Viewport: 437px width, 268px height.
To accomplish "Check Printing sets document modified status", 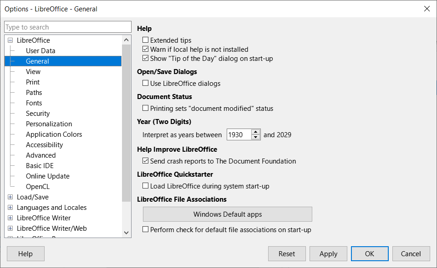I will (146, 108).
